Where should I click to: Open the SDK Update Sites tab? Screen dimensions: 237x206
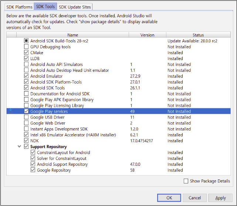coord(75,7)
